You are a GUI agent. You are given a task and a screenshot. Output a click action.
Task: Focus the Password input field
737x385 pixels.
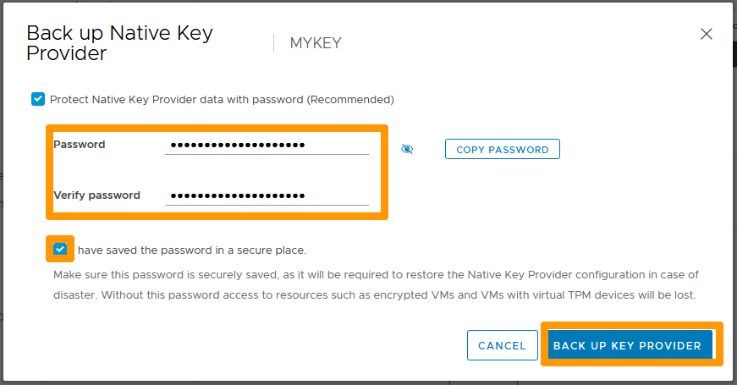[x=267, y=145]
